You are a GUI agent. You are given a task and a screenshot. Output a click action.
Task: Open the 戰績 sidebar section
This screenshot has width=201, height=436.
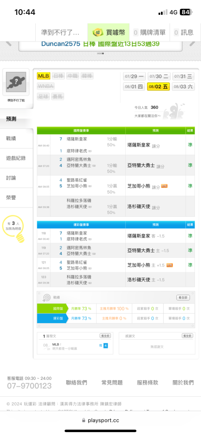(x=17, y=139)
